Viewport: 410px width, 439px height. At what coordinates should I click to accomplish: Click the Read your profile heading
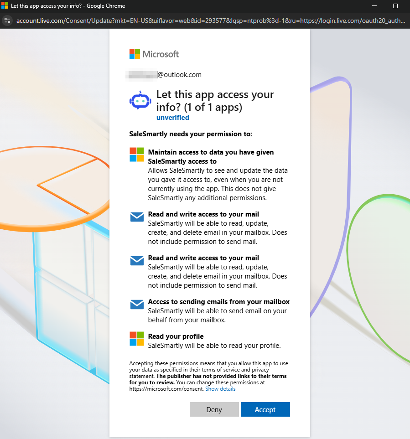(176, 336)
